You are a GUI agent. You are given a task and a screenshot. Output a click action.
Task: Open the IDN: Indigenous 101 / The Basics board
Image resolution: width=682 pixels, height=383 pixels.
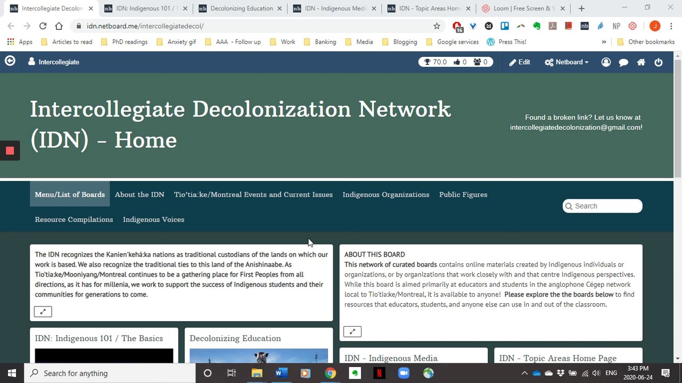point(99,338)
